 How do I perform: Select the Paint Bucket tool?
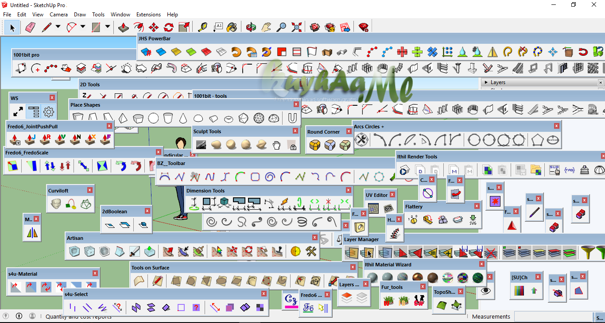coord(232,27)
